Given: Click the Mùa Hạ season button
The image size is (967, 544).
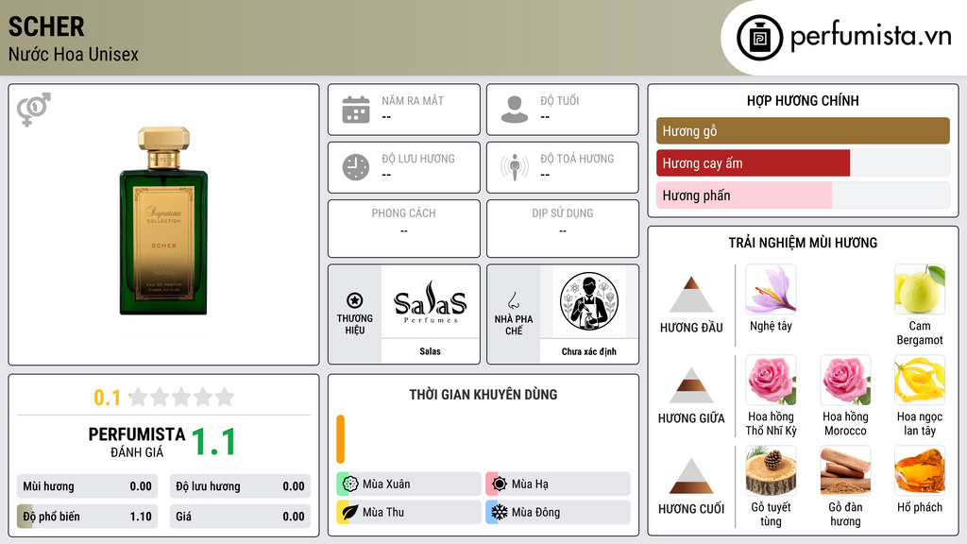Looking at the screenshot, I should (x=558, y=484).
